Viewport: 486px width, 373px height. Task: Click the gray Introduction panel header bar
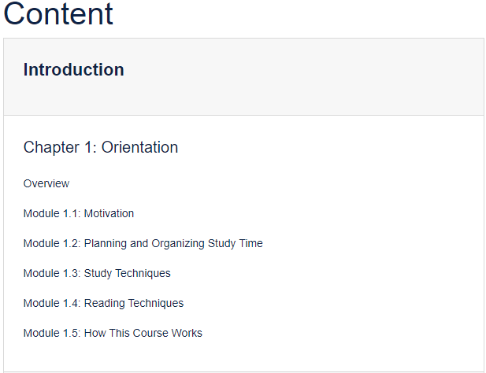pyautogui.click(x=243, y=77)
